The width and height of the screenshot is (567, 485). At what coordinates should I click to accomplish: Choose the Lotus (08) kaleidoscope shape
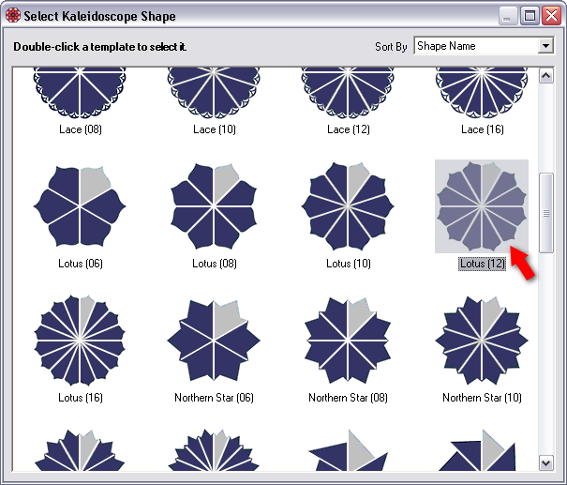pos(214,206)
